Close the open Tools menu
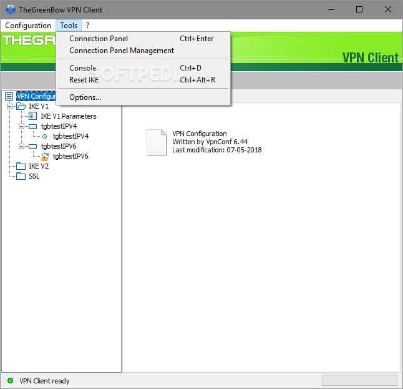 [x=69, y=26]
